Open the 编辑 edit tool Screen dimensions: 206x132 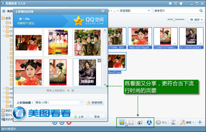pos(186,122)
